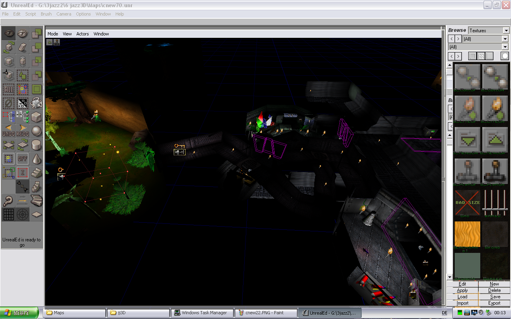511x319 pixels.
Task: Select the B_LiteOn torch texture thumbnail
Action: pos(495,109)
